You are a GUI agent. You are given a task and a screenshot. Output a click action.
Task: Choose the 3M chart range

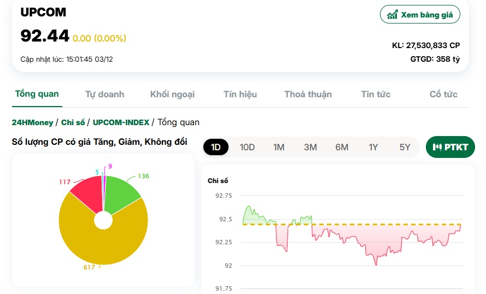[311, 147]
